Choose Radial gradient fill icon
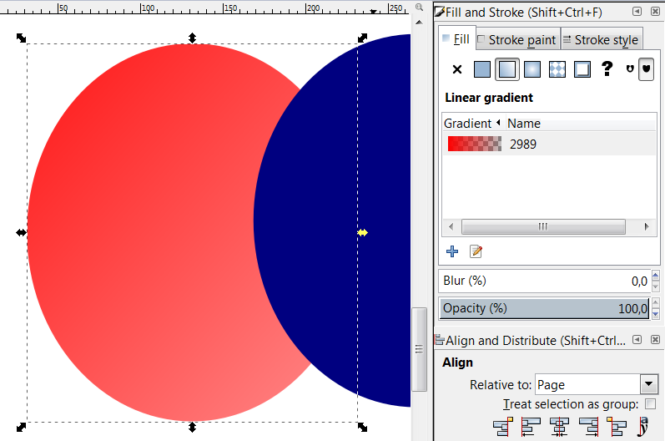The height and width of the screenshot is (441, 665). tap(531, 69)
